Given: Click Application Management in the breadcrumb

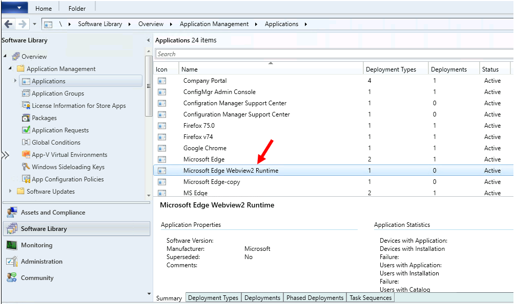Looking at the screenshot, I should point(214,24).
